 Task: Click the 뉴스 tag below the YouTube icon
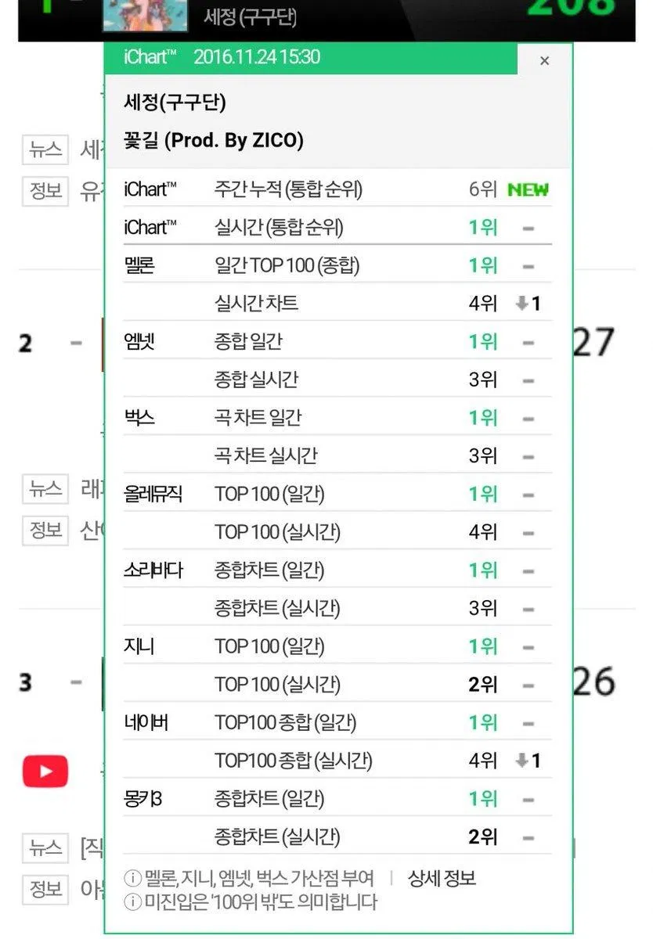click(45, 847)
